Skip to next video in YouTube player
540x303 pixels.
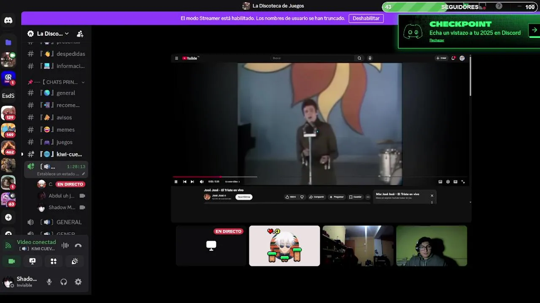pyautogui.click(x=192, y=182)
